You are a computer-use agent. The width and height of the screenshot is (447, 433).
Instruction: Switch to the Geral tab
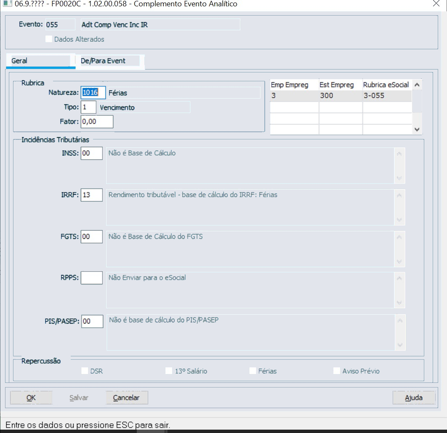[x=40, y=61]
